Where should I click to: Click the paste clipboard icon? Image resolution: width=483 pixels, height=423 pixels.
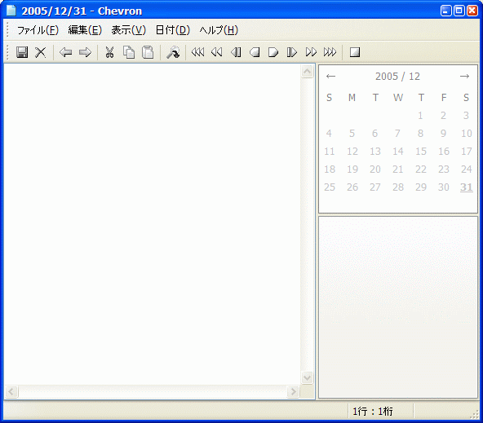pyautogui.click(x=148, y=52)
